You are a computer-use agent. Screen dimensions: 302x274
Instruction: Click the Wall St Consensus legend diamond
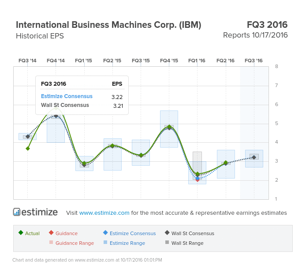[167, 232]
